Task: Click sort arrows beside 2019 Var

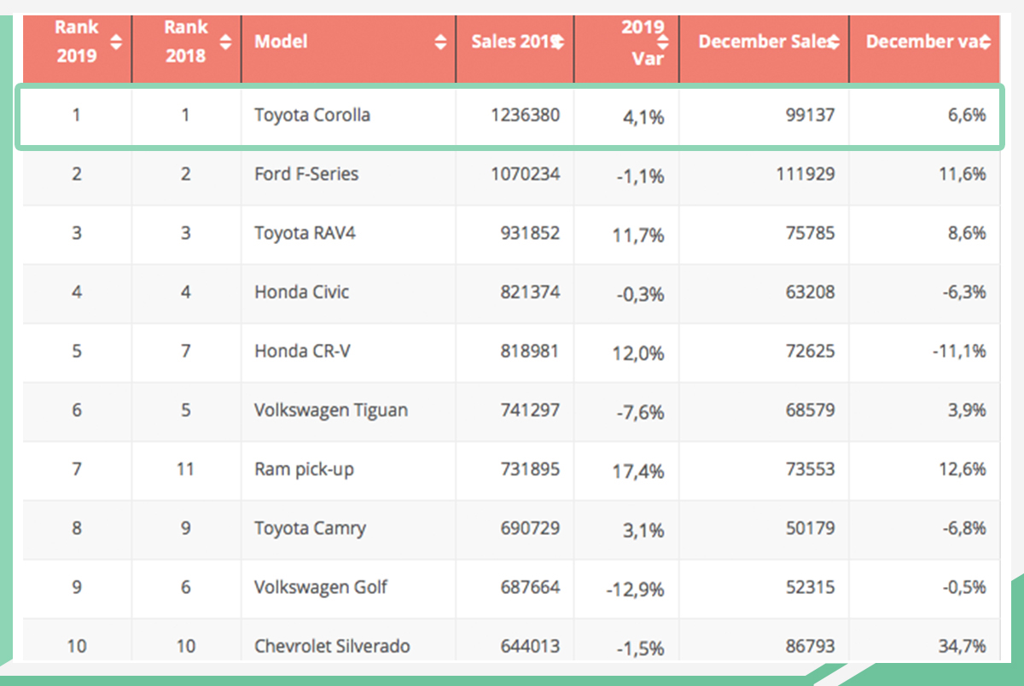Action: coord(663,42)
